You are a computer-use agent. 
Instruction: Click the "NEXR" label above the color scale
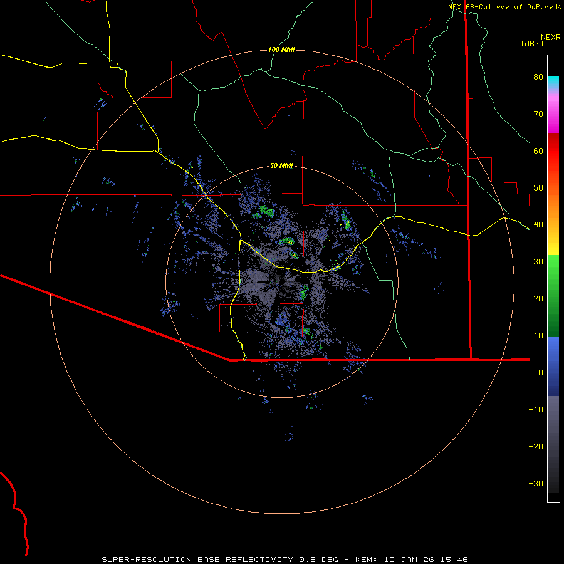click(x=550, y=38)
